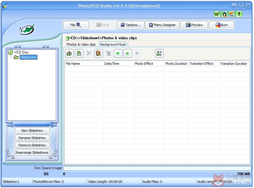Image resolution: width=254 pixels, height=188 pixels.
Task: Click Rename Slideshow button
Action: coord(32,138)
